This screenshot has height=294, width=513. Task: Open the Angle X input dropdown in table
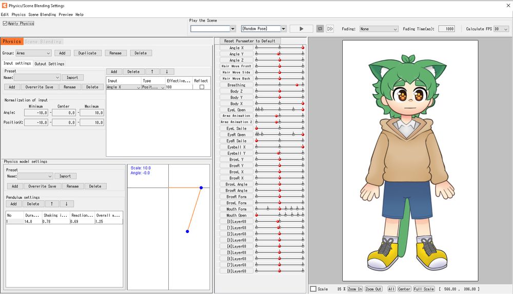pos(124,87)
